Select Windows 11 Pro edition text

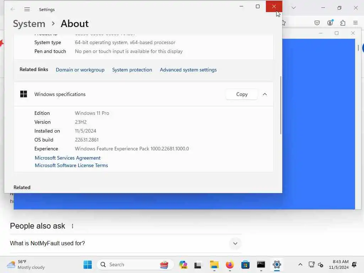point(92,113)
